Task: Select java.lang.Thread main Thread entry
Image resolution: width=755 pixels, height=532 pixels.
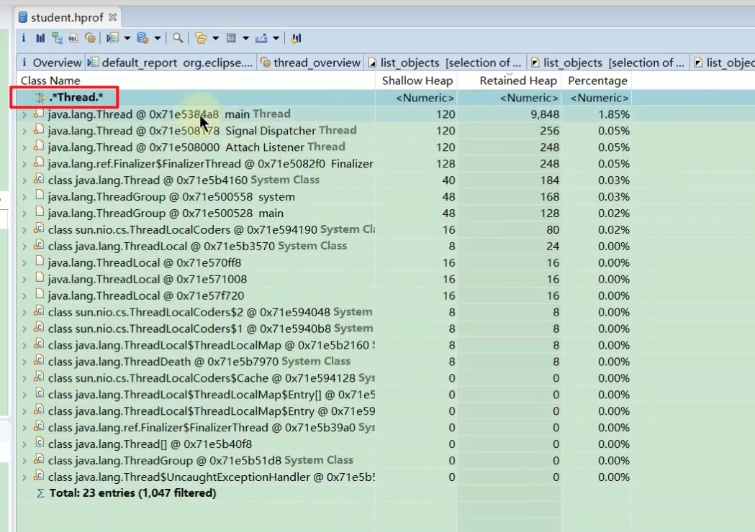Action: click(169, 114)
